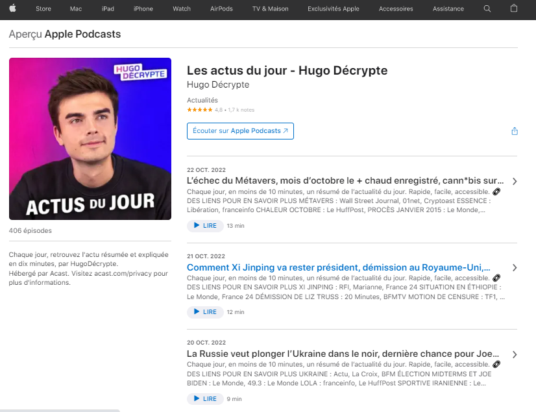Screen dimensions: 536x412
Task: Play the 22 OCT. 2022 episode
Action: (205, 226)
